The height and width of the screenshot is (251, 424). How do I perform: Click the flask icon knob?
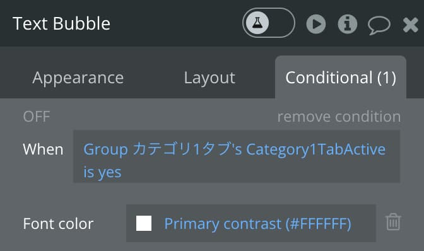pyautogui.click(x=257, y=23)
